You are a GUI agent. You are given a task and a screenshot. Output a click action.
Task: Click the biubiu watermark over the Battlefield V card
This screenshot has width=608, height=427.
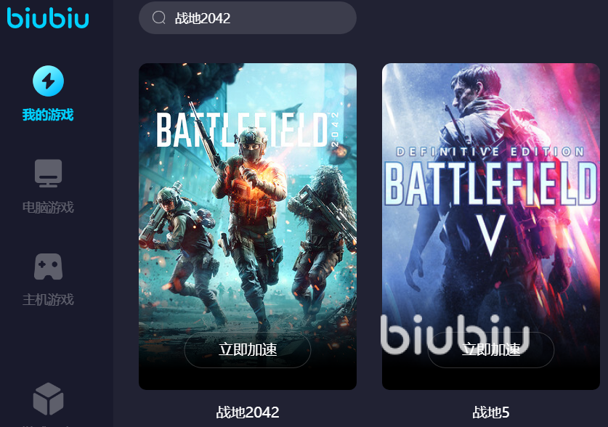click(455, 333)
